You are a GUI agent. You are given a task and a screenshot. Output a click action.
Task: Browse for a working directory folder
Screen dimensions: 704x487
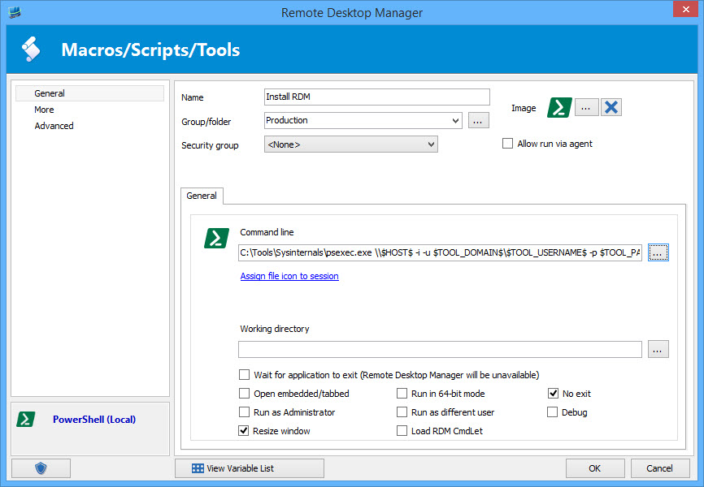click(658, 349)
